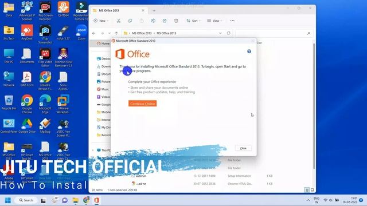
Task: Open the Office help question-mark icon
Action: [249, 51]
